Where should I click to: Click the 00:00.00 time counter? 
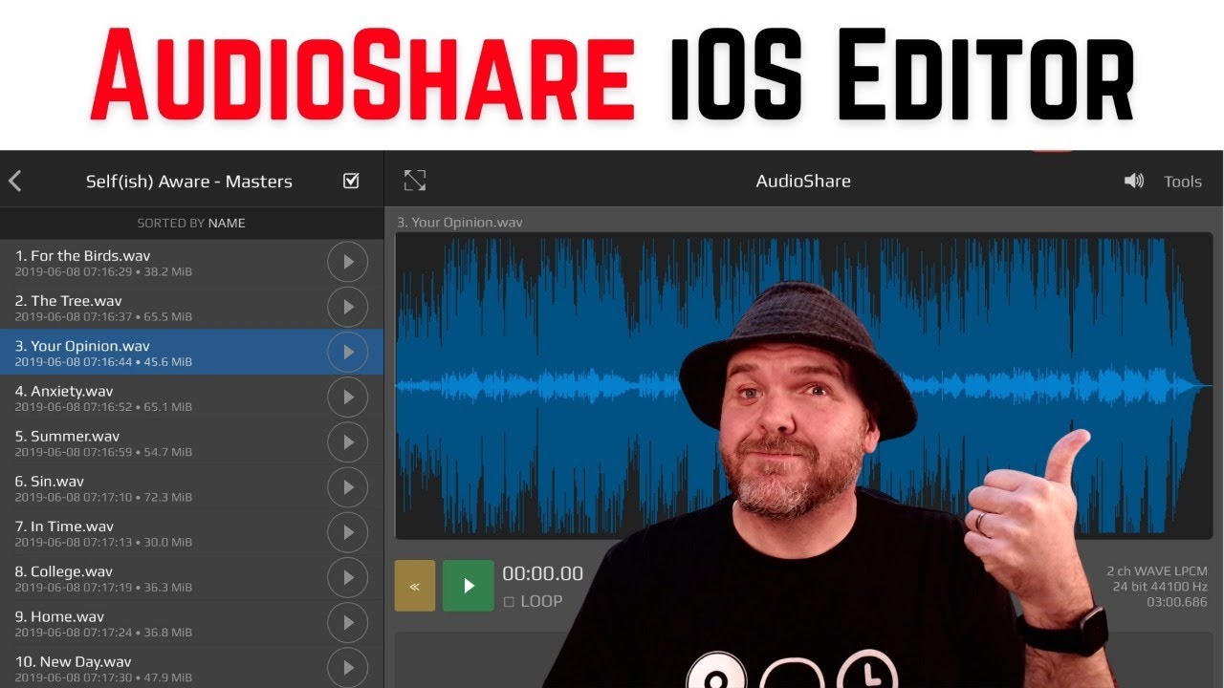click(542, 573)
